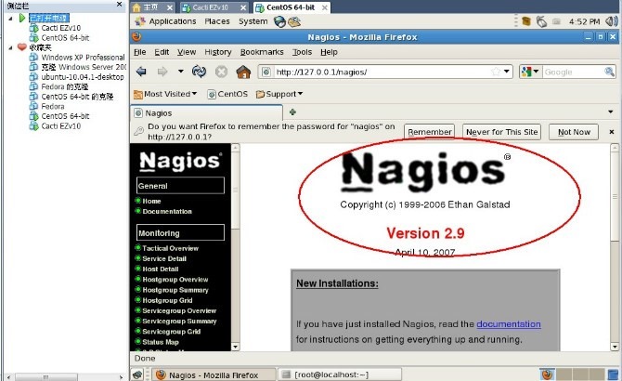
Task: Open Status Map link
Action: [161, 342]
